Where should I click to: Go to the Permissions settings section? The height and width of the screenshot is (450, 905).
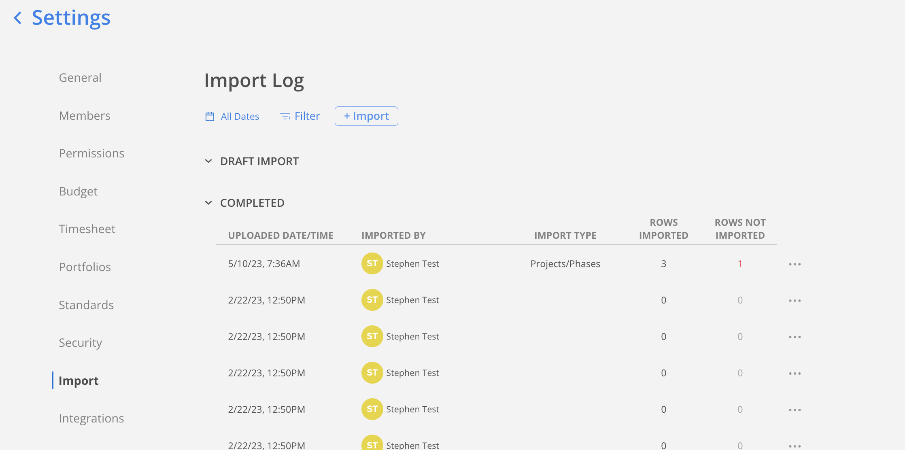[91, 153]
